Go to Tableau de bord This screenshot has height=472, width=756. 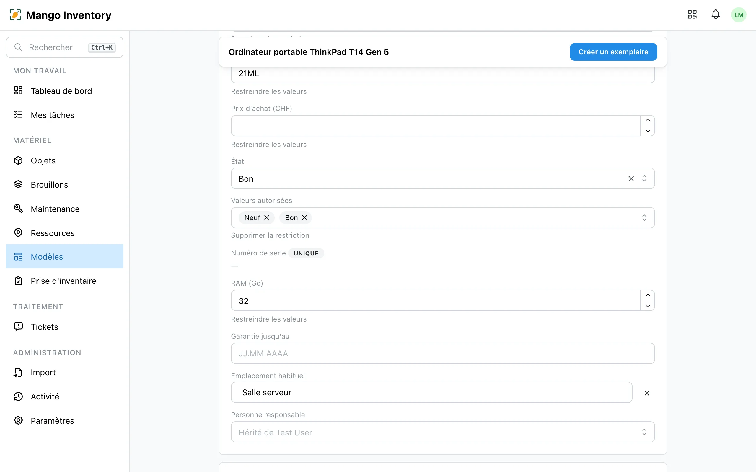65,91
